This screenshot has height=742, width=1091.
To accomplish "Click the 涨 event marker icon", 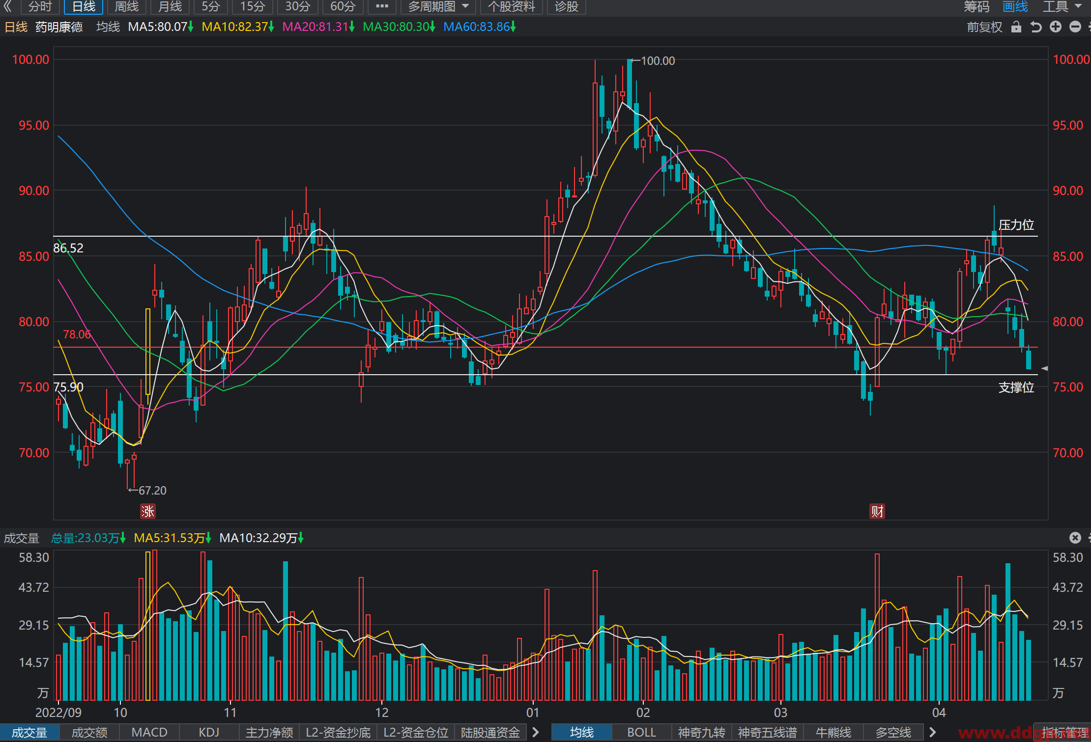I will click(148, 511).
